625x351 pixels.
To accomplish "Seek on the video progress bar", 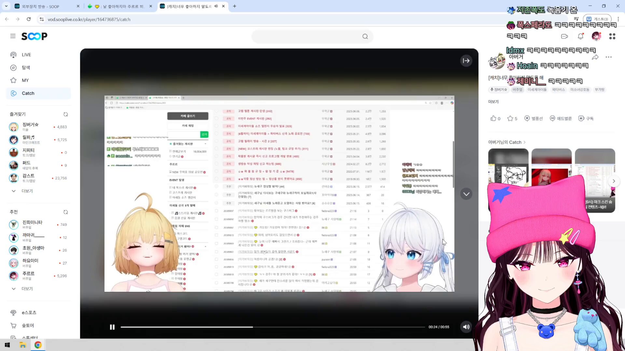I will [272, 327].
